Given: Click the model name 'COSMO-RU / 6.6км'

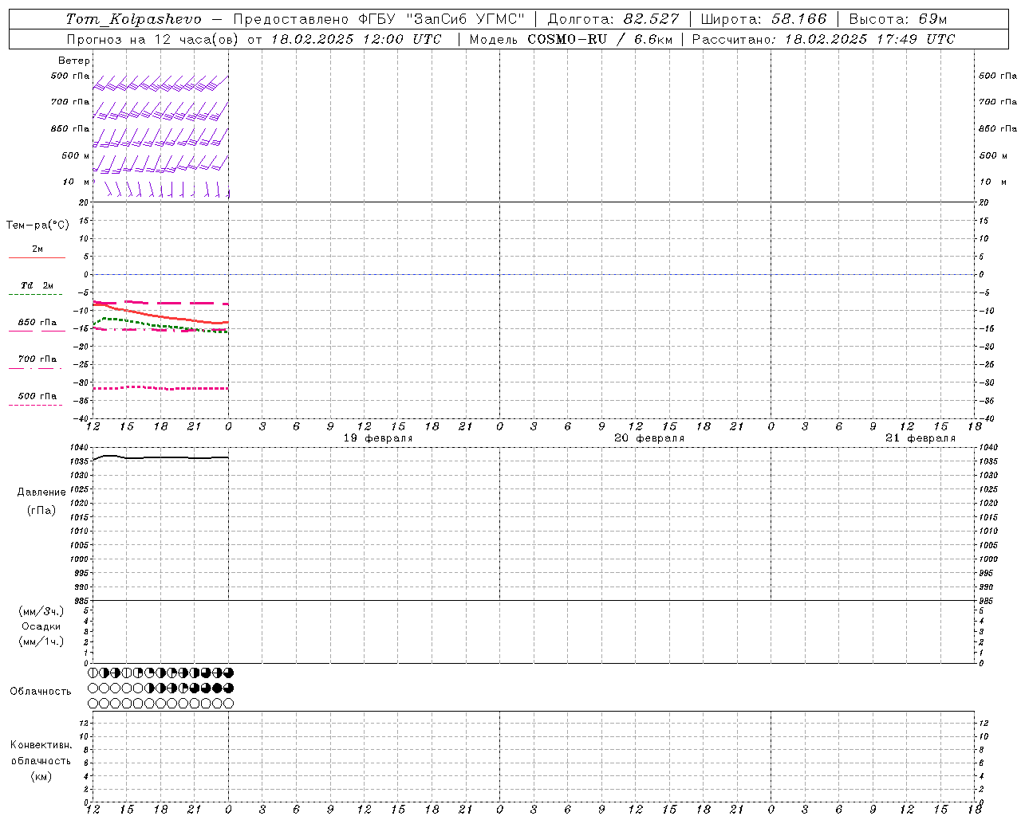Looking at the screenshot, I should pos(600,39).
